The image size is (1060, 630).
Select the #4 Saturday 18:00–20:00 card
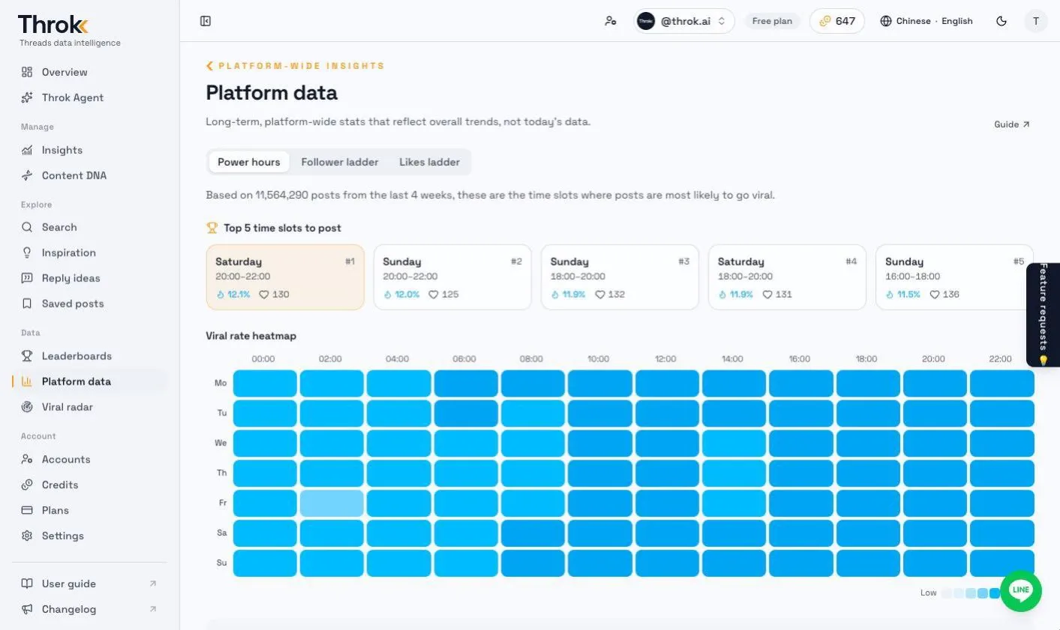[x=787, y=277]
